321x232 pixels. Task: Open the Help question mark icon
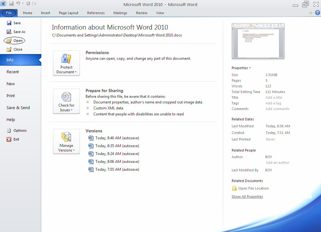coord(317,13)
